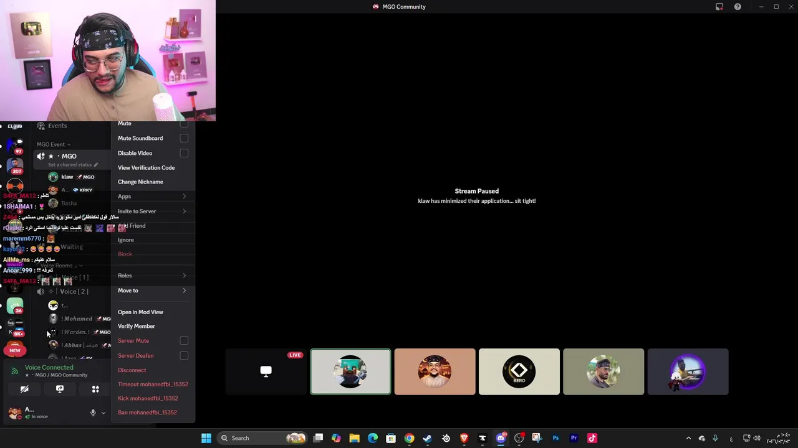Image resolution: width=798 pixels, height=448 pixels.
Task: Open the server marked NEW
Action: [x=15, y=350]
